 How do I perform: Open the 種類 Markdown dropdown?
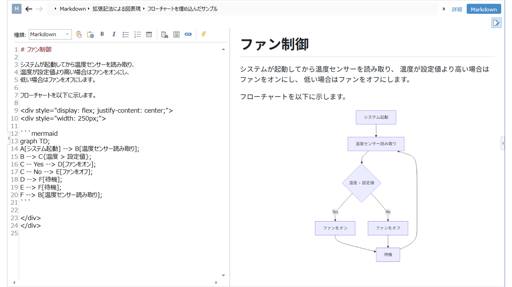[x=50, y=34]
